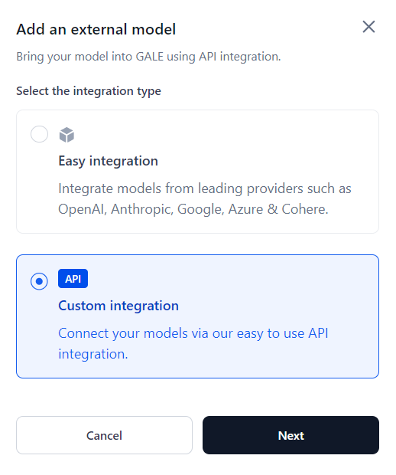Screen dimensions: 396x475
Task: Click the 'Add an external model' title
Action: click(x=96, y=29)
